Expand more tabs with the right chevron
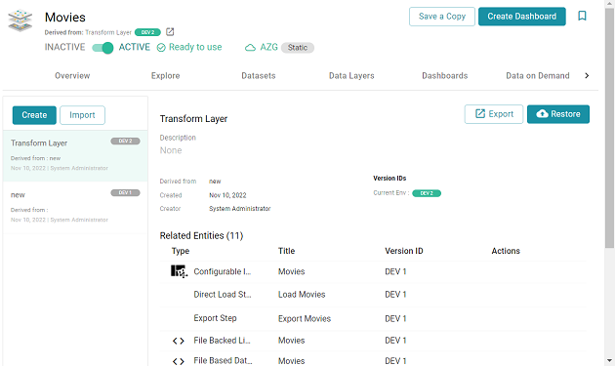Screen dimensions: 615x366 click(x=587, y=76)
